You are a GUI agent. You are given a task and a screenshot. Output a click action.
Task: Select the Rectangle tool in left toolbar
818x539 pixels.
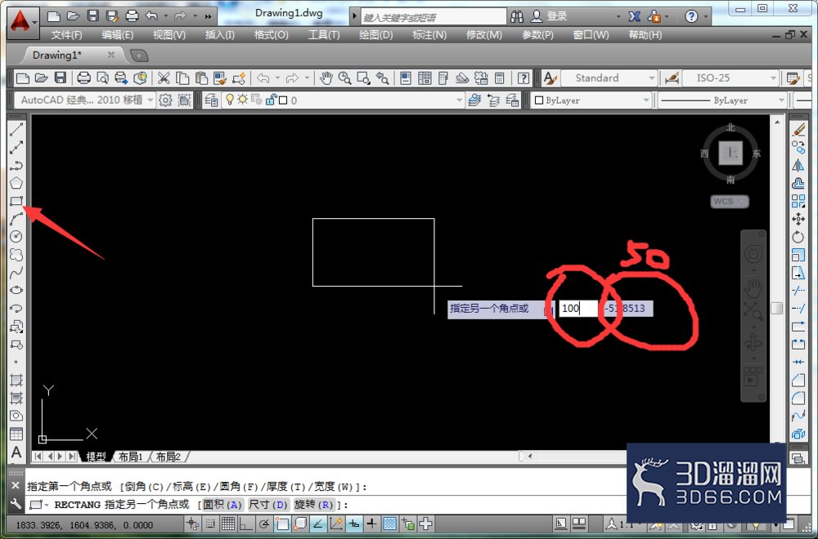point(16,201)
